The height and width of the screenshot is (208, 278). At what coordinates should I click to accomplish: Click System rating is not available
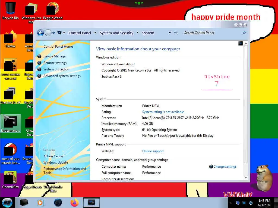(x=163, y=112)
